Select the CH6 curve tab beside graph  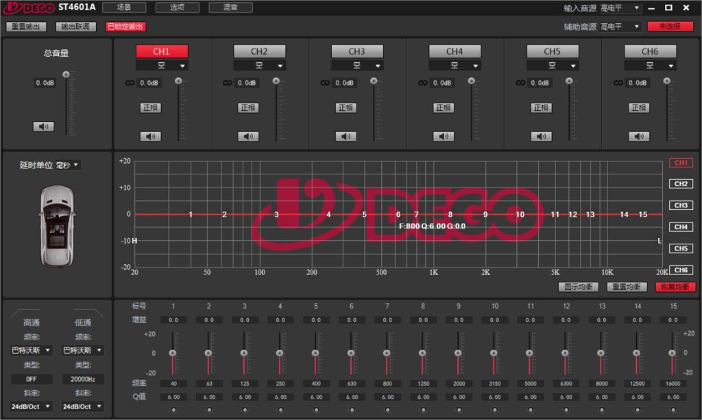681,270
